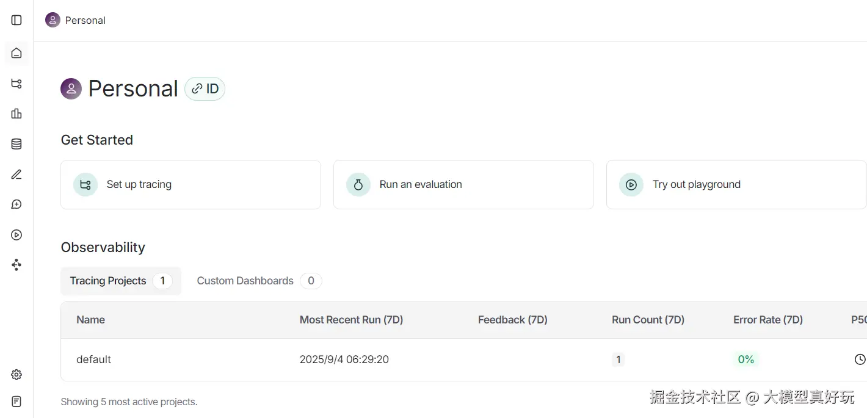Screen dimensions: 867x418
Task: Open the Personal workspace switcher in the header
Action: point(76,20)
